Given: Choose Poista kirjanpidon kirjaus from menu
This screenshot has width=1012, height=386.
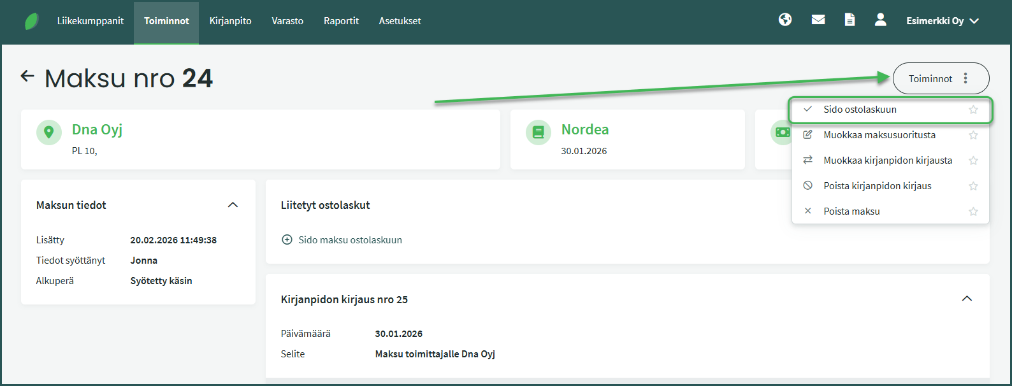Looking at the screenshot, I should 877,186.
